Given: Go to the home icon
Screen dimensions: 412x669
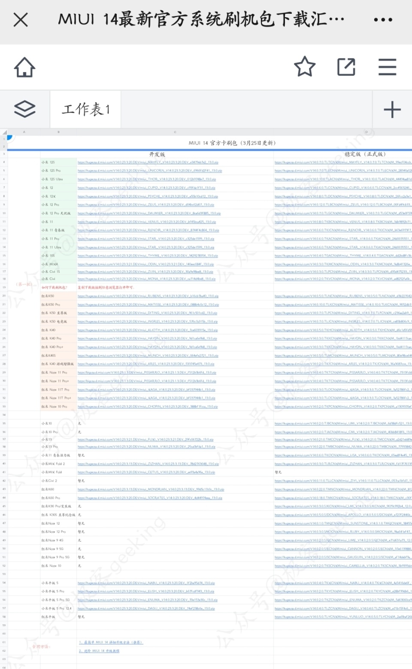Looking at the screenshot, I should (x=24, y=67).
